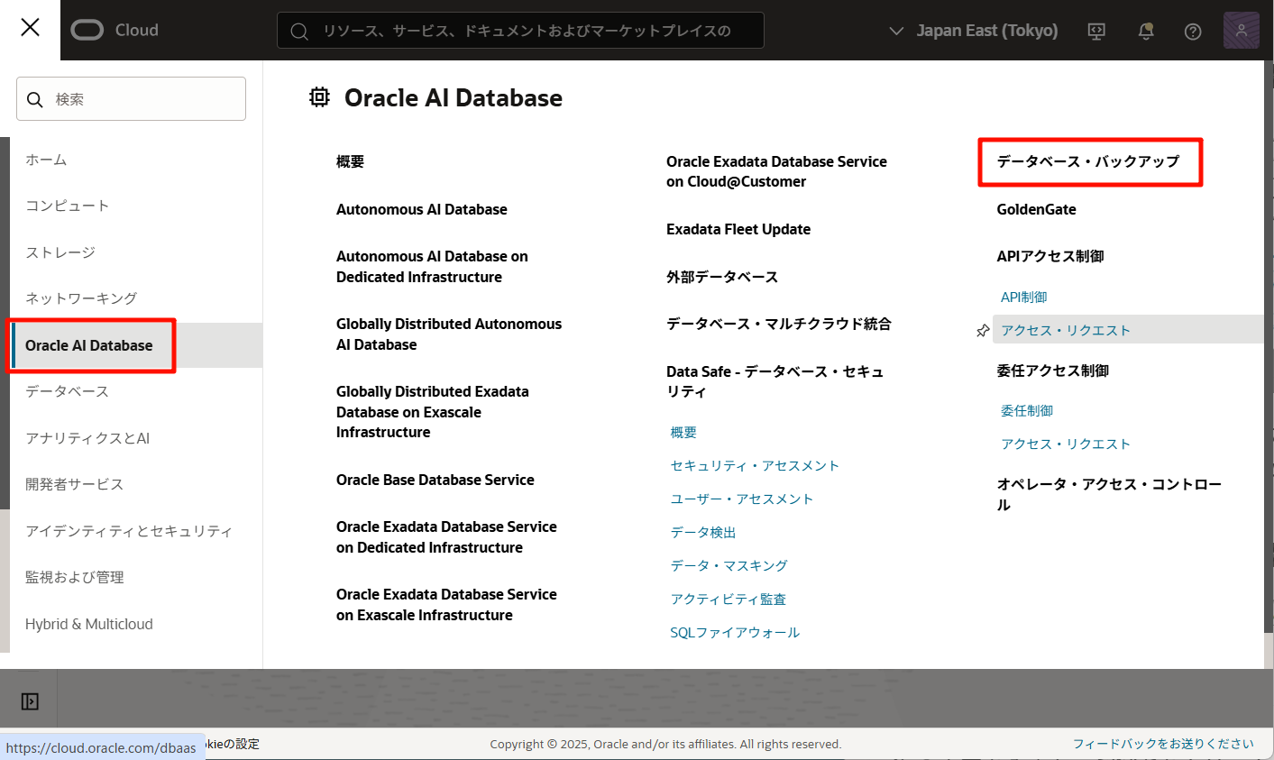Open the APIアクセス制御 heading
The height and width of the screenshot is (760, 1274).
(x=1050, y=256)
